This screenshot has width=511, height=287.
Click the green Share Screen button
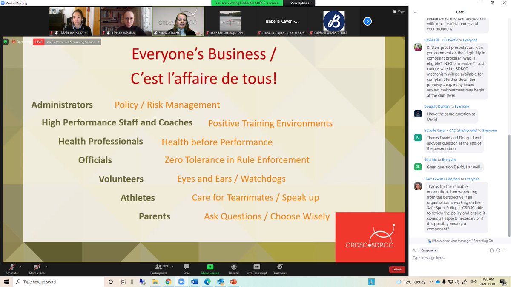point(210,269)
